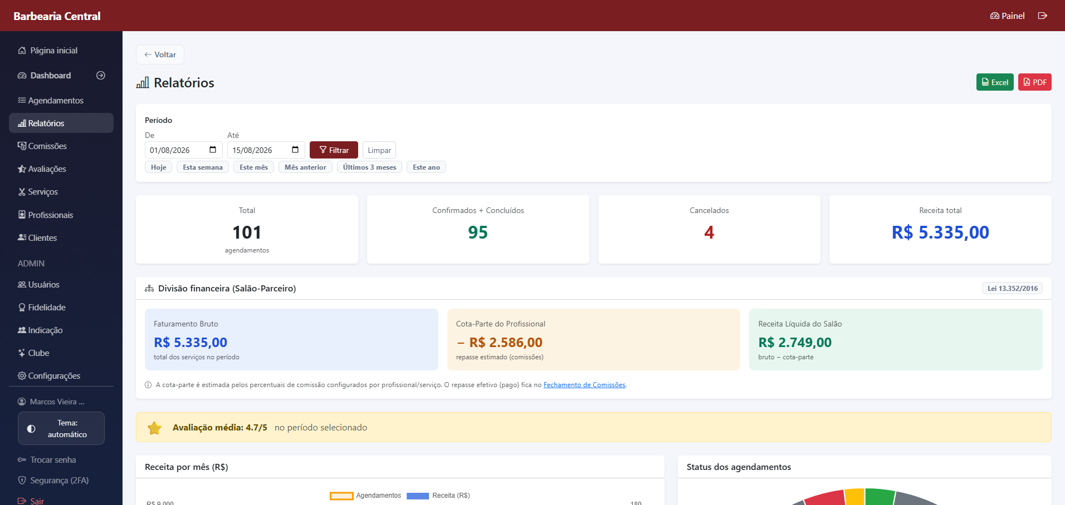Click the red slice of Status chart
1065x505 pixels.
tap(827, 497)
